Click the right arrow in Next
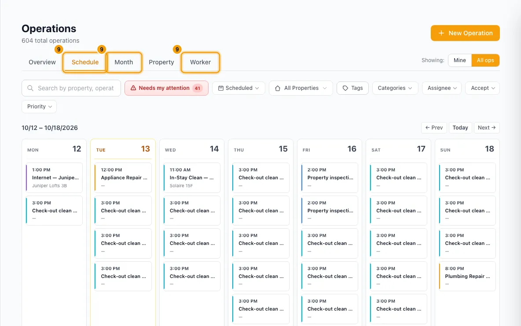Image resolution: width=521 pixels, height=326 pixels. click(493, 127)
